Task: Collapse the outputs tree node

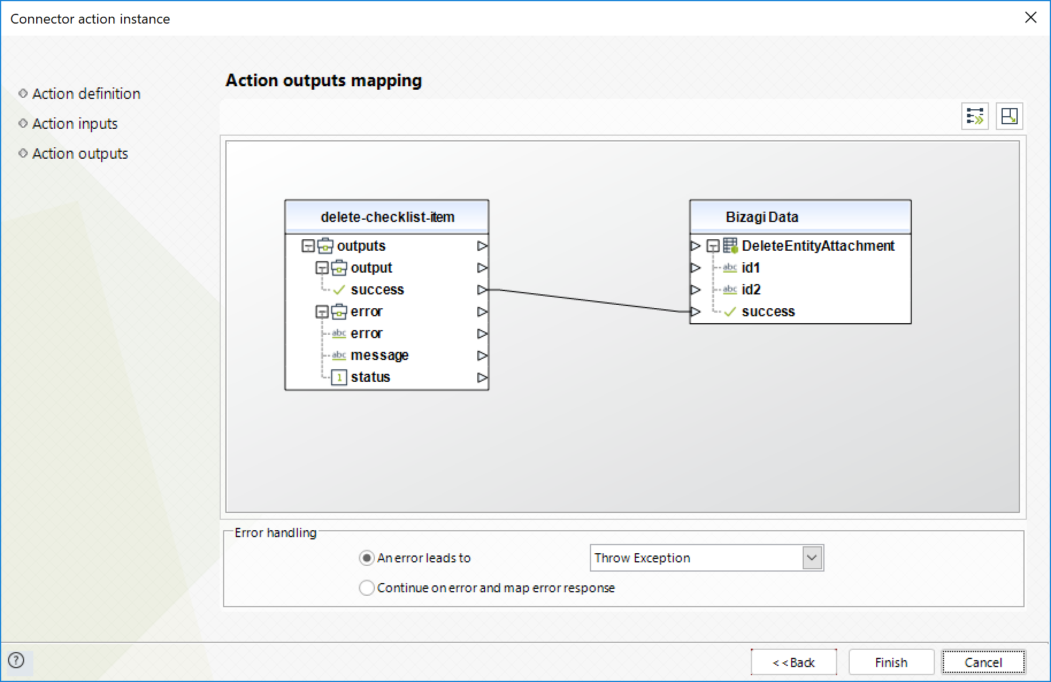Action: click(x=308, y=246)
